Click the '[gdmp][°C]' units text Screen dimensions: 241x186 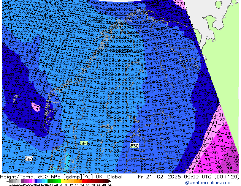pyautogui.click(x=79, y=177)
